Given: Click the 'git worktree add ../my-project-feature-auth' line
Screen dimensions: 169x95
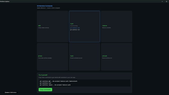Looking at the screenshot, I should (58, 81).
